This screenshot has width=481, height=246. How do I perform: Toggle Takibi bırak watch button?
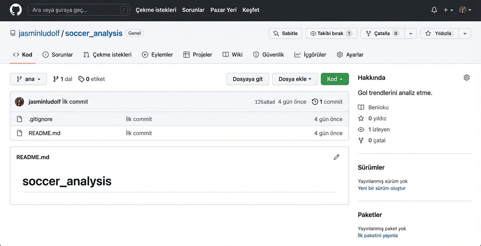tap(331, 33)
